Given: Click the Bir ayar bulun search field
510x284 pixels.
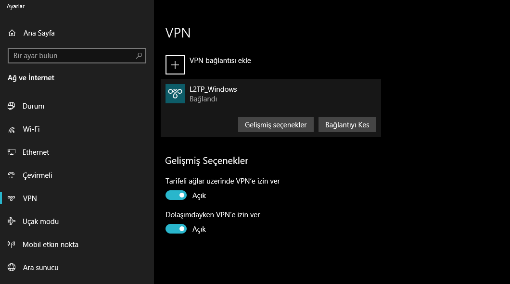Looking at the screenshot, I should point(77,56).
